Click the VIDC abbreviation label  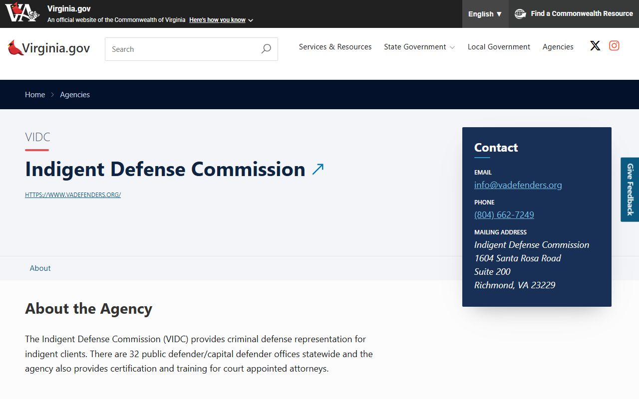pos(37,137)
